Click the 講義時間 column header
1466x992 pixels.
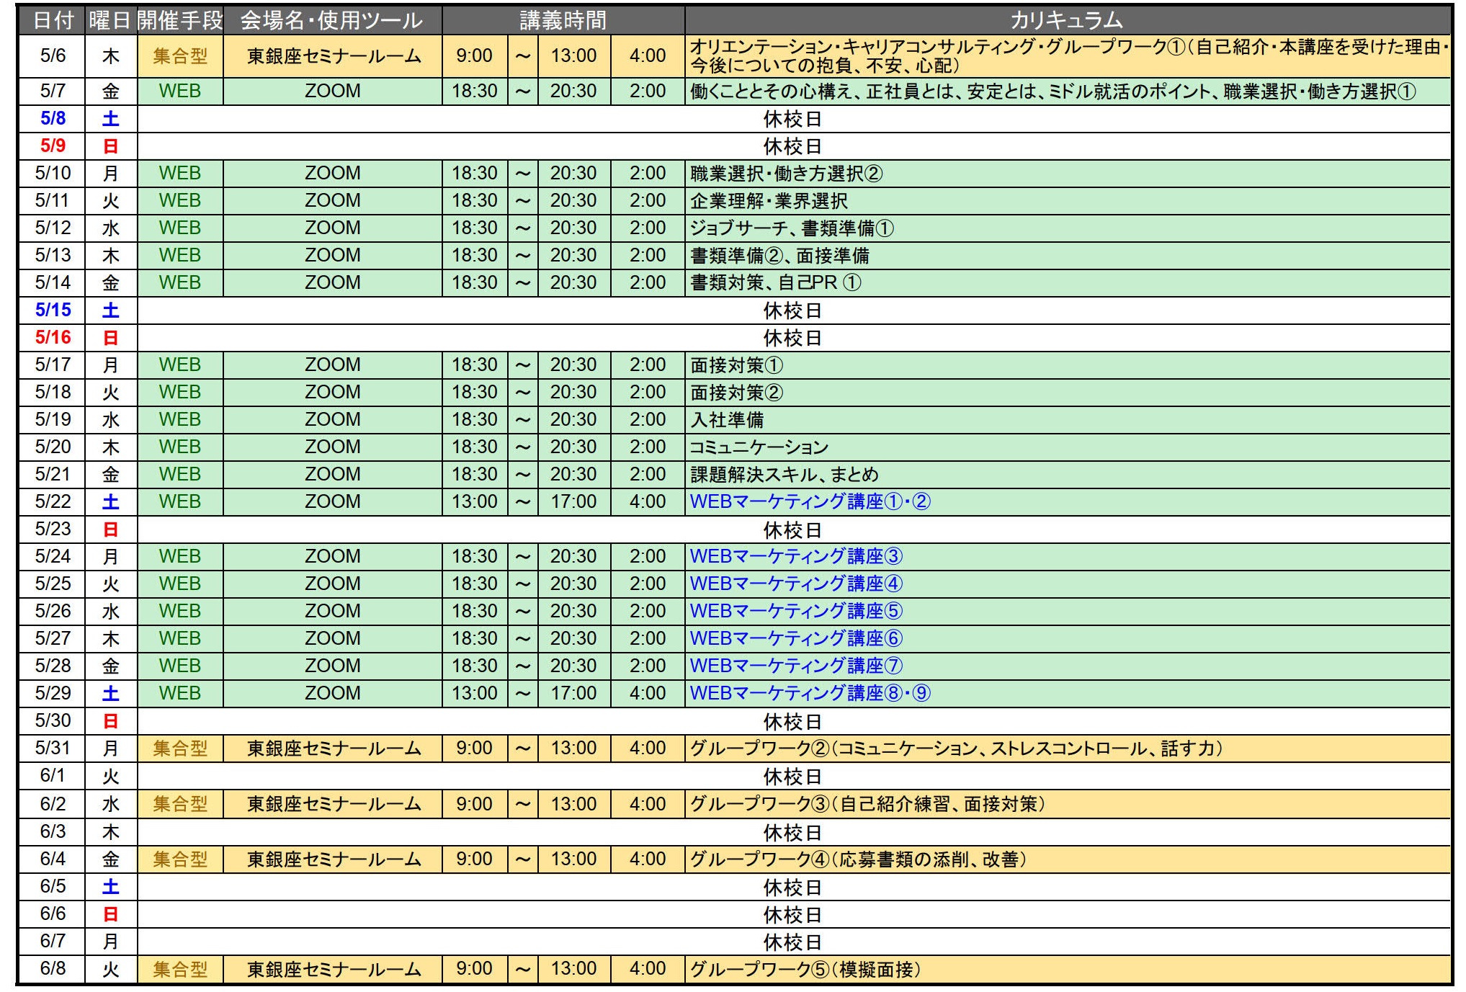tap(563, 20)
